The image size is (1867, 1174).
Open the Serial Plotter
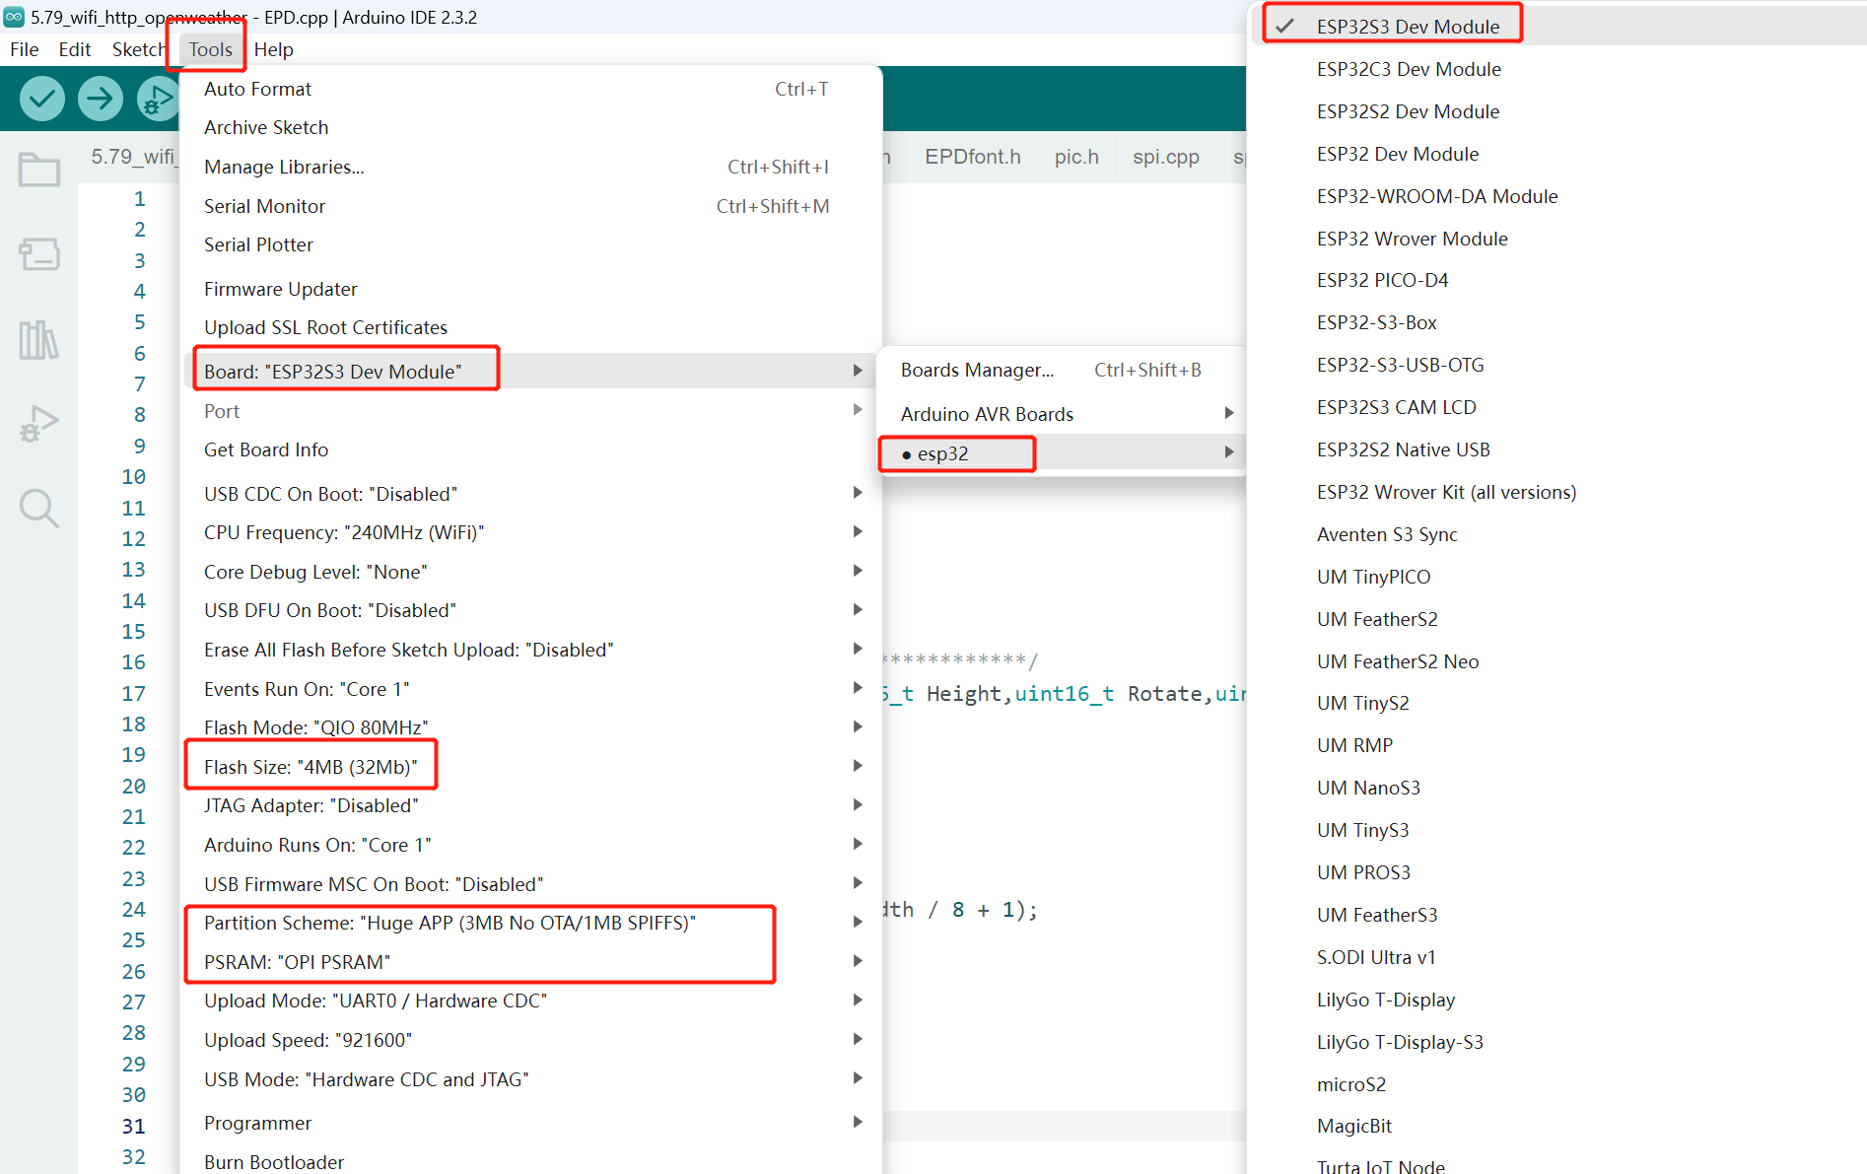(x=530, y=244)
